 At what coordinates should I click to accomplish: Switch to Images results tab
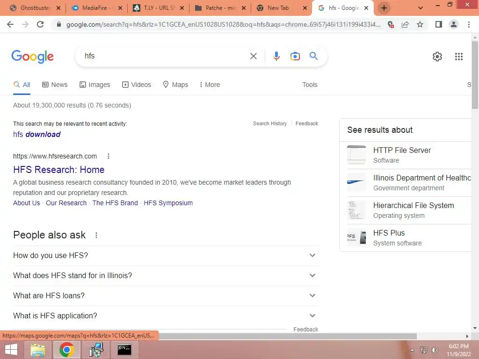click(x=94, y=85)
